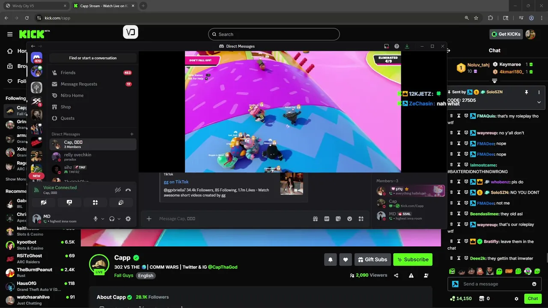This screenshot has width=548, height=308.
Task: Create new Direct Message plus icon
Action: pos(132,134)
